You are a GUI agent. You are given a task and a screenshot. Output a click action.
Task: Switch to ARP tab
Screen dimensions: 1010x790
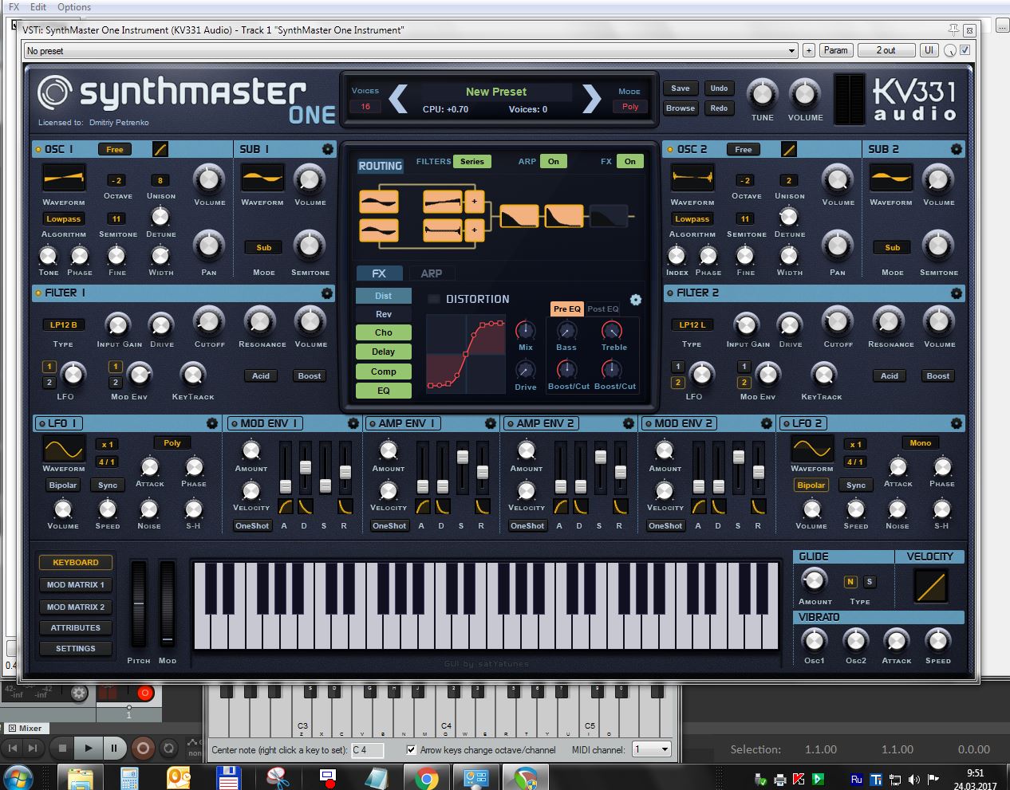click(431, 273)
